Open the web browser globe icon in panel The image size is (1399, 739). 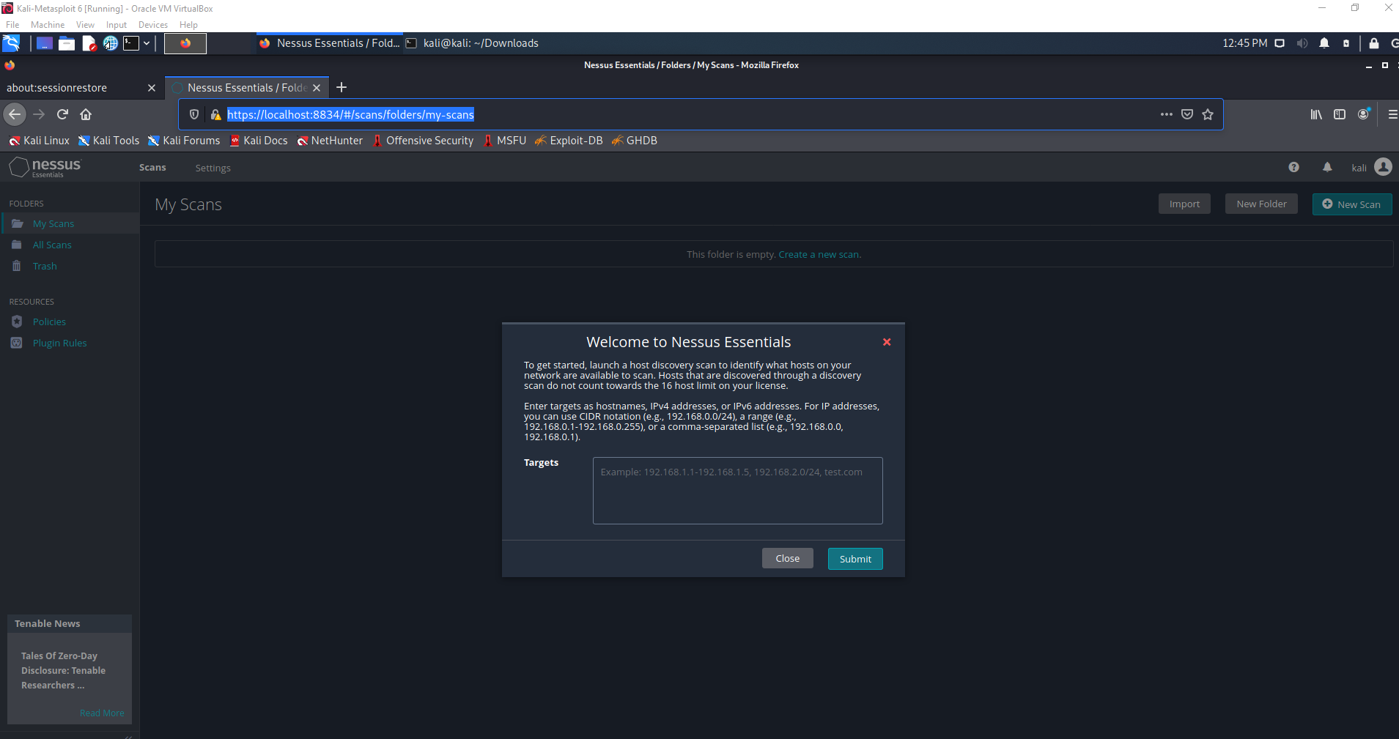(x=110, y=43)
